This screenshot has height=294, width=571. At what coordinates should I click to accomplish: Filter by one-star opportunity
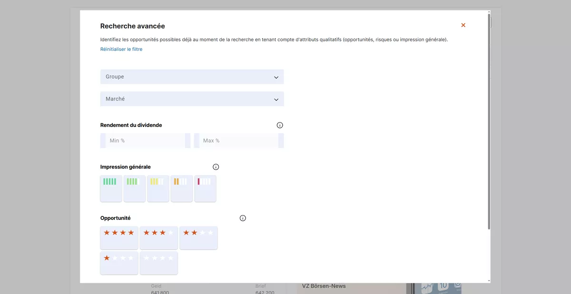coord(119,263)
